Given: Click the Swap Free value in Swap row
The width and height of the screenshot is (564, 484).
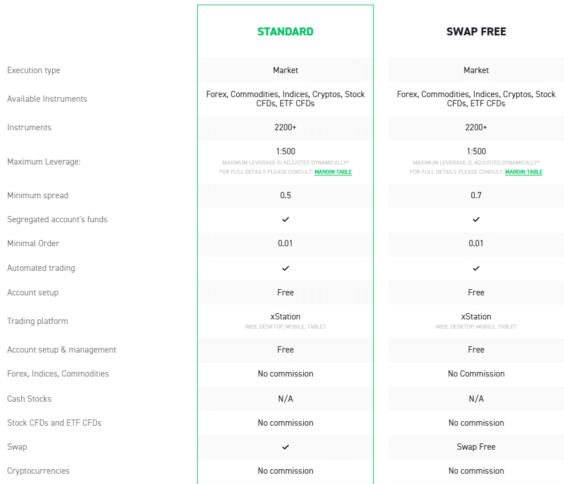Looking at the screenshot, I should (x=476, y=447).
